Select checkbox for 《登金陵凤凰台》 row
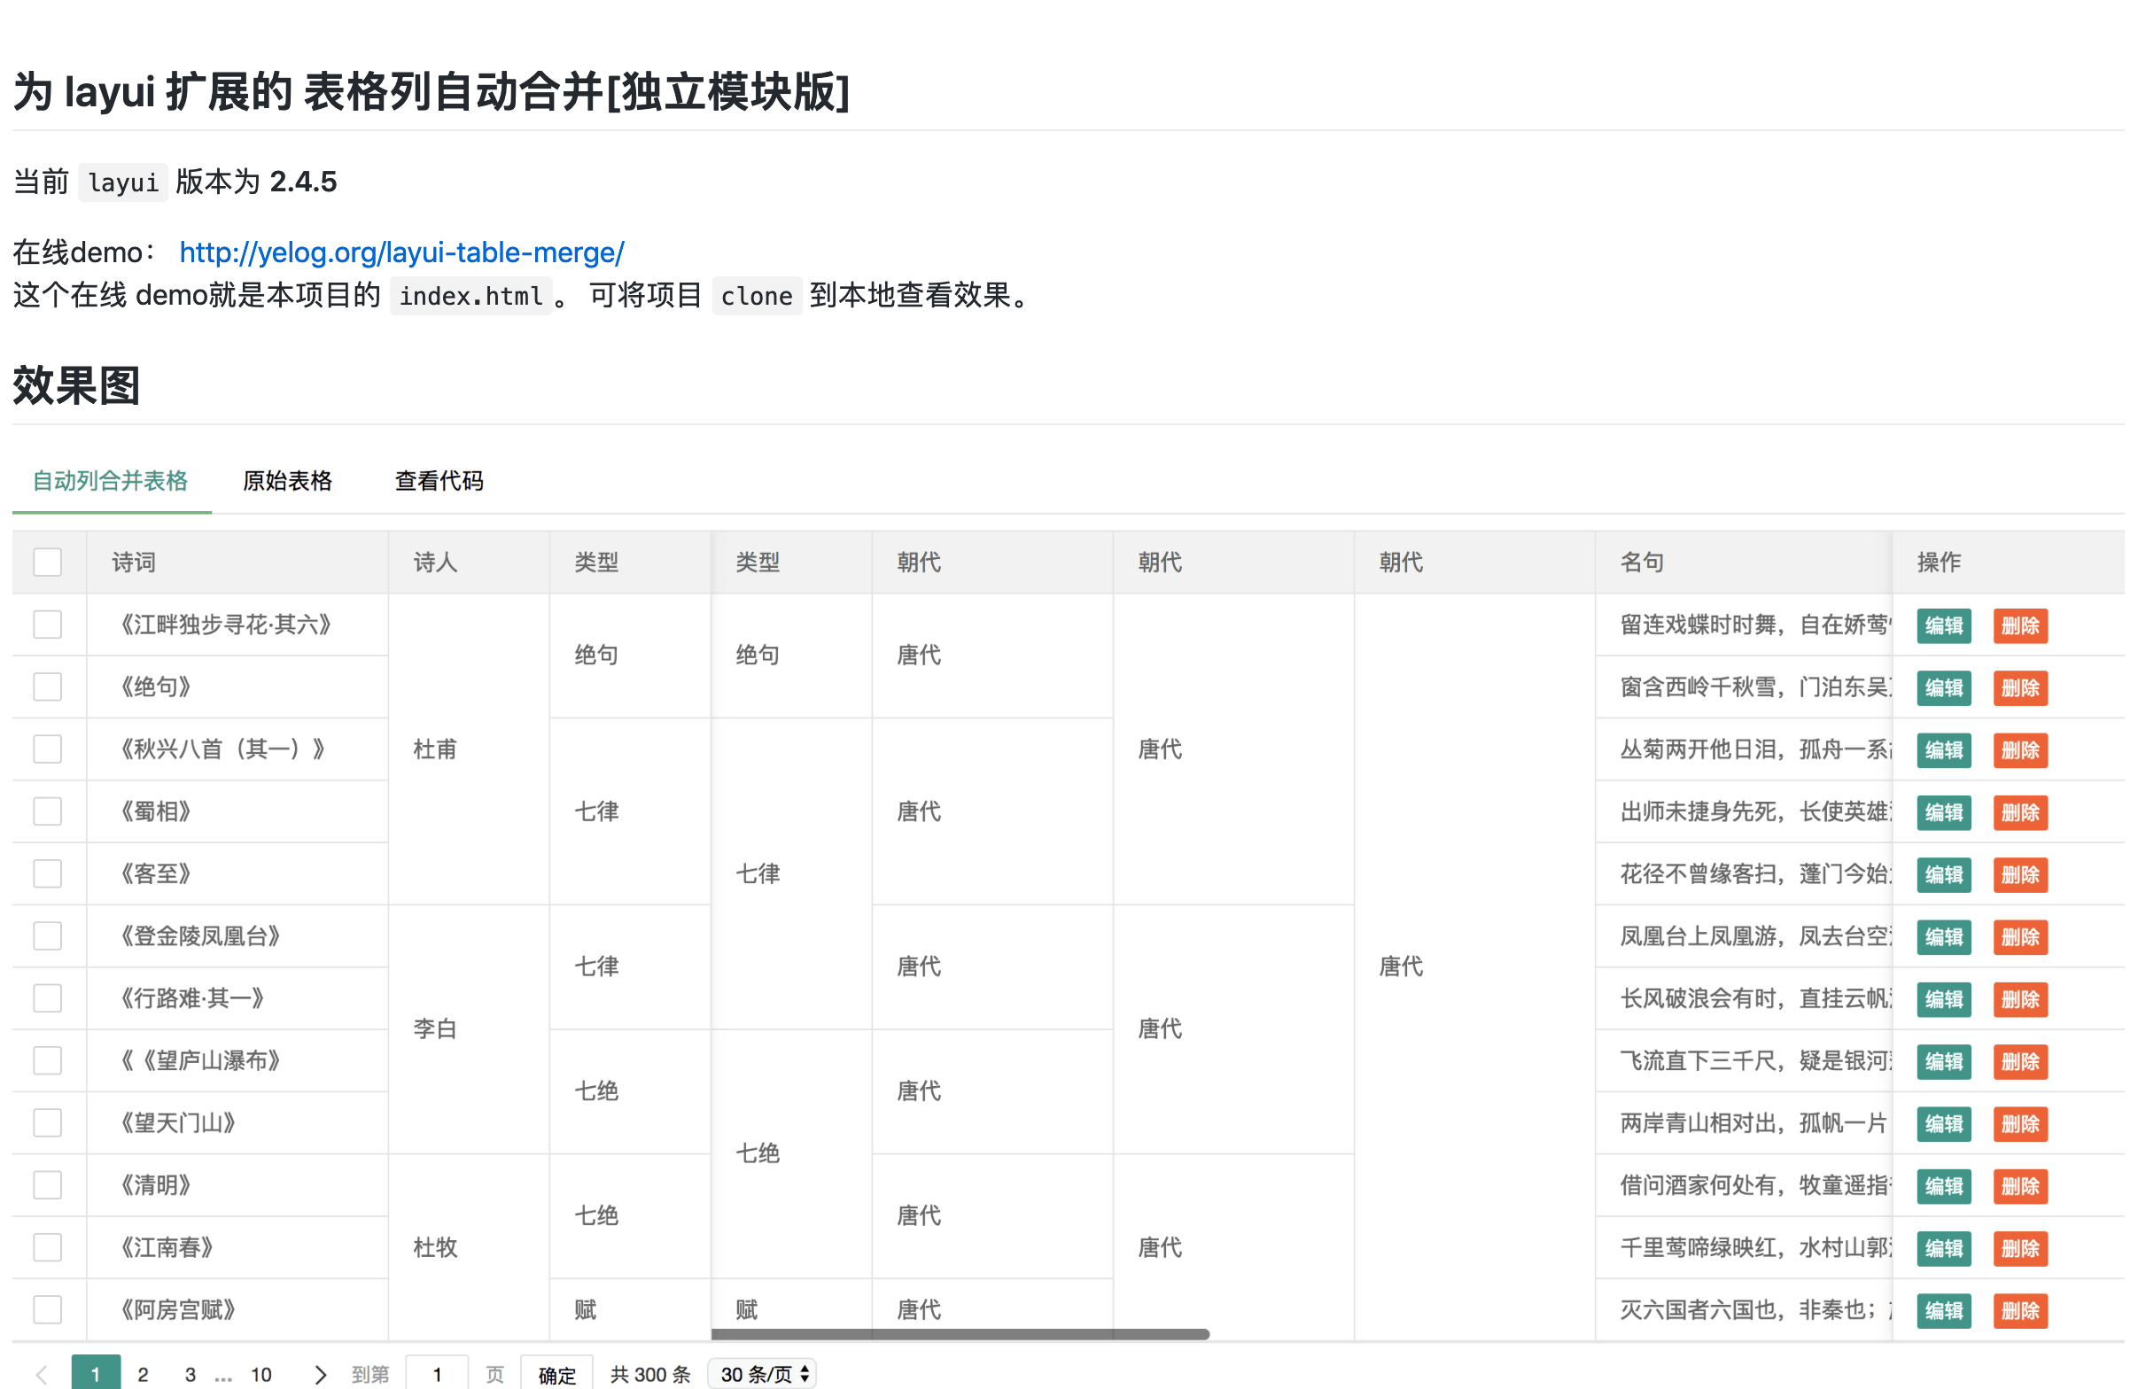 [x=48, y=936]
